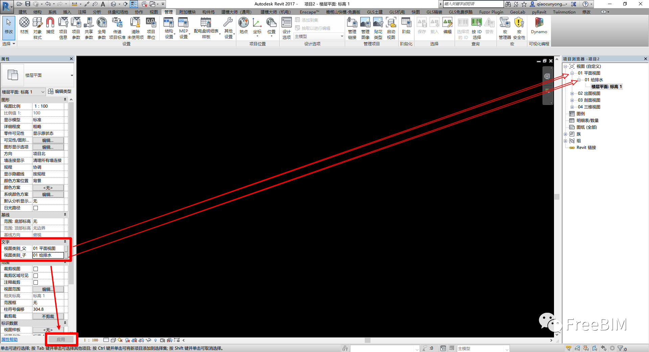Open the 楼层平面 type selector dropdown
This screenshot has width=649, height=352.
click(72, 75)
